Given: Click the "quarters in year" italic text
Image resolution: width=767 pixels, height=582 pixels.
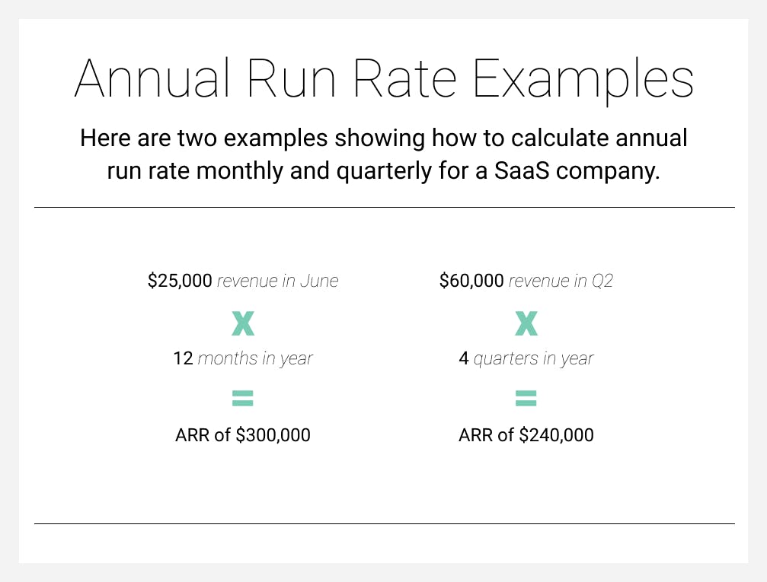Looking at the screenshot, I should 533,358.
